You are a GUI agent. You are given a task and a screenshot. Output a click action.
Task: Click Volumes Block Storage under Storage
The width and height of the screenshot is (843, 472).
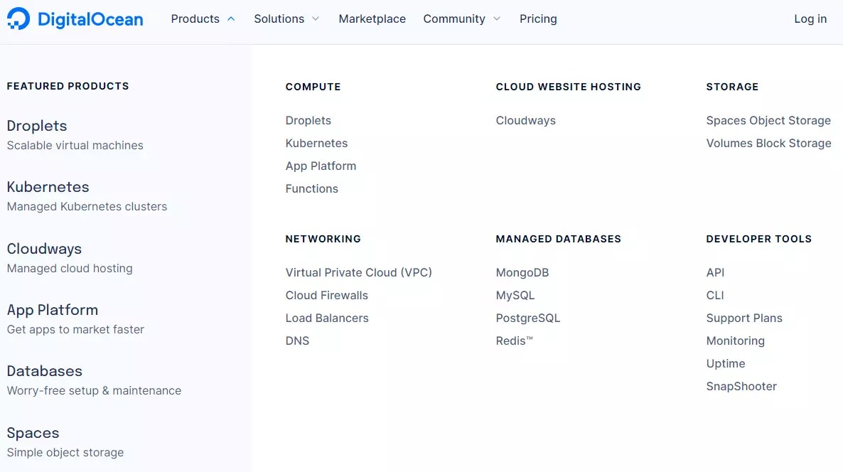click(768, 143)
